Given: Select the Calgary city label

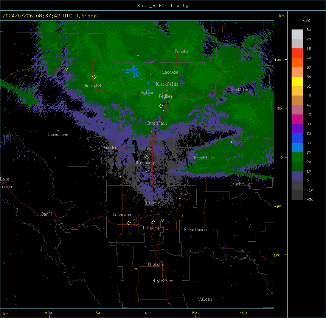Looking at the screenshot, I should 151,228.
